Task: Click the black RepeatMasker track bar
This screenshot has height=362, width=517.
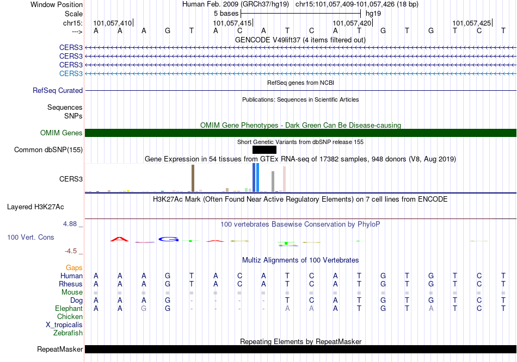Action: click(300, 349)
